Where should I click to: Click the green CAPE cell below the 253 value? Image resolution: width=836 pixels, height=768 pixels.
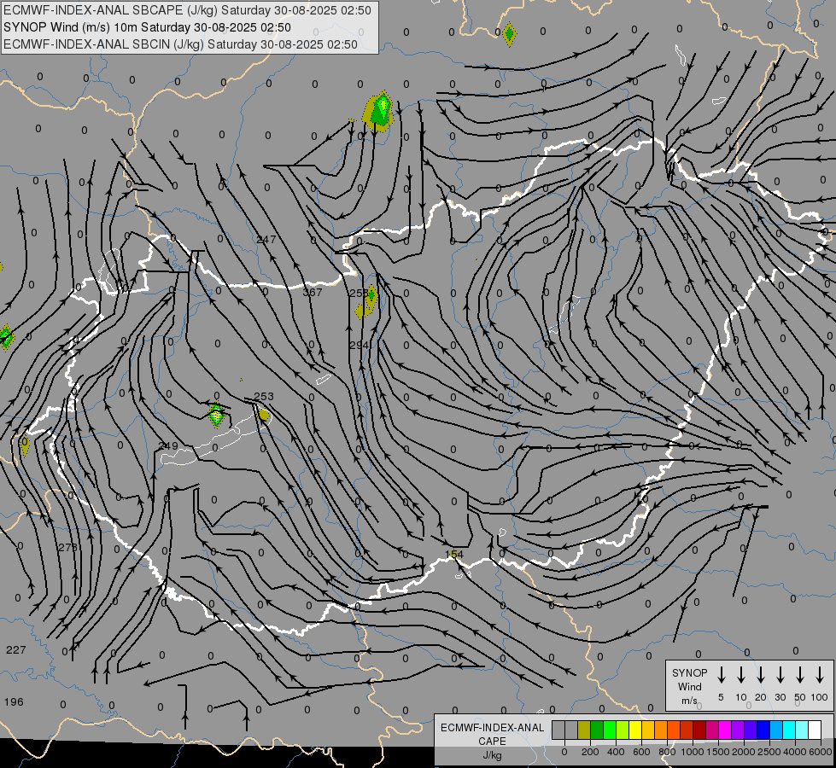pos(216,416)
